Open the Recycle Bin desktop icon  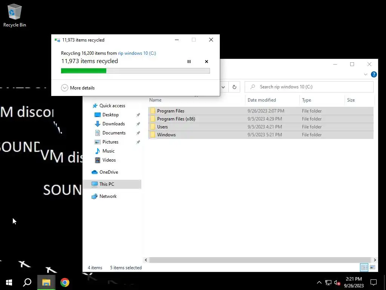coord(15,15)
